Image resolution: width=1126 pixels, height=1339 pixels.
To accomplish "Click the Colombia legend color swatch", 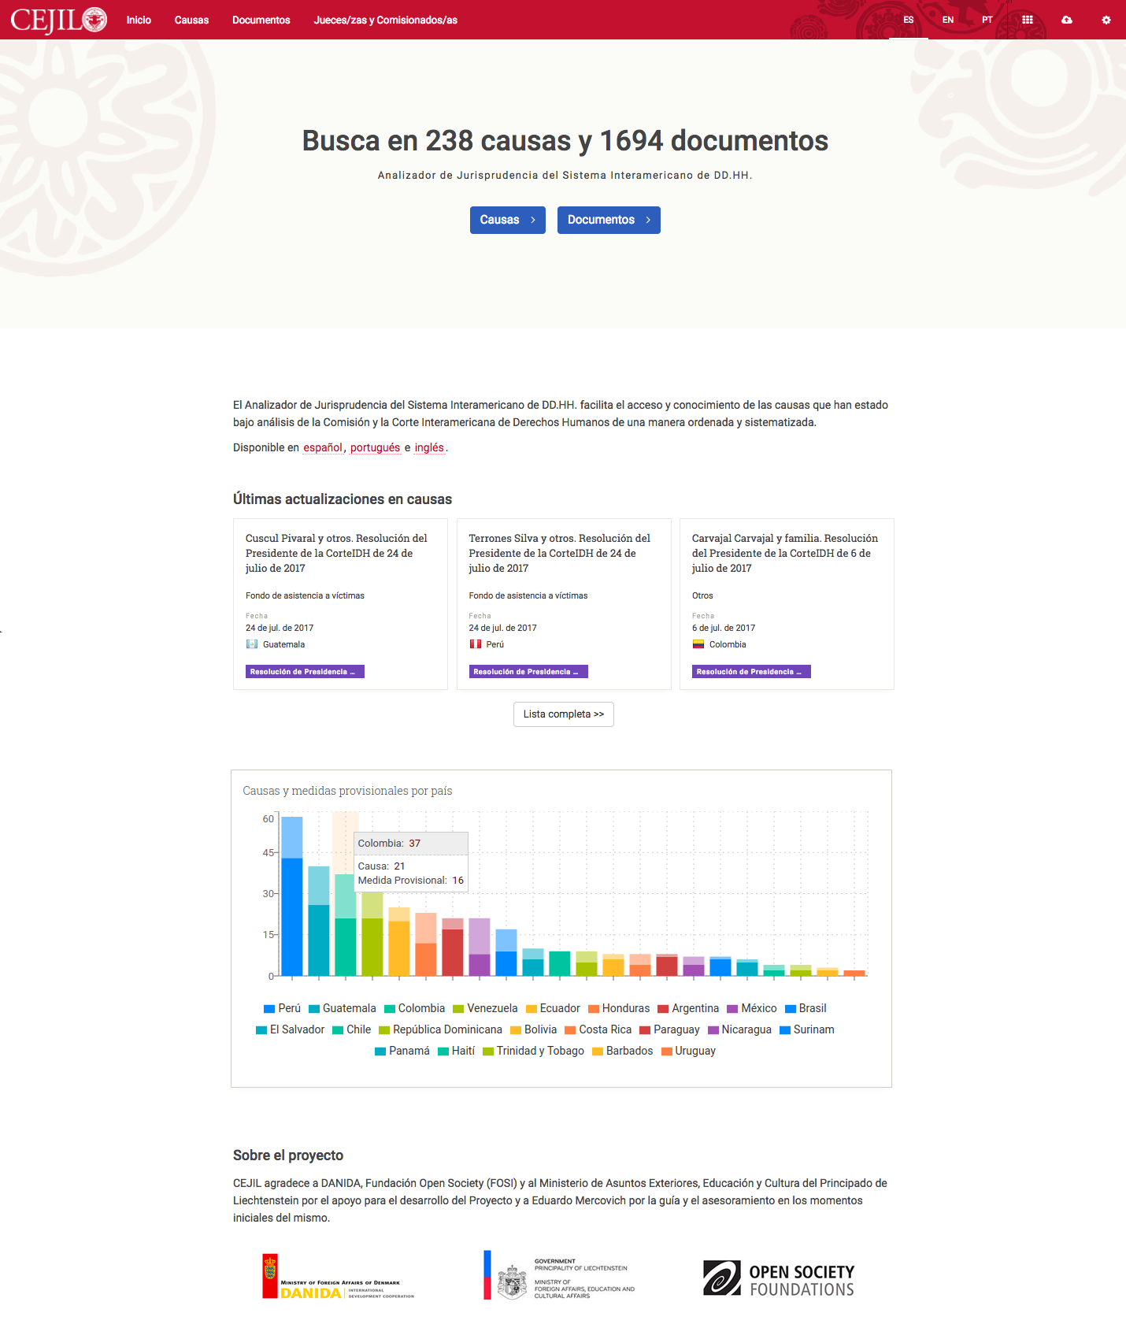I will pyautogui.click(x=389, y=1009).
